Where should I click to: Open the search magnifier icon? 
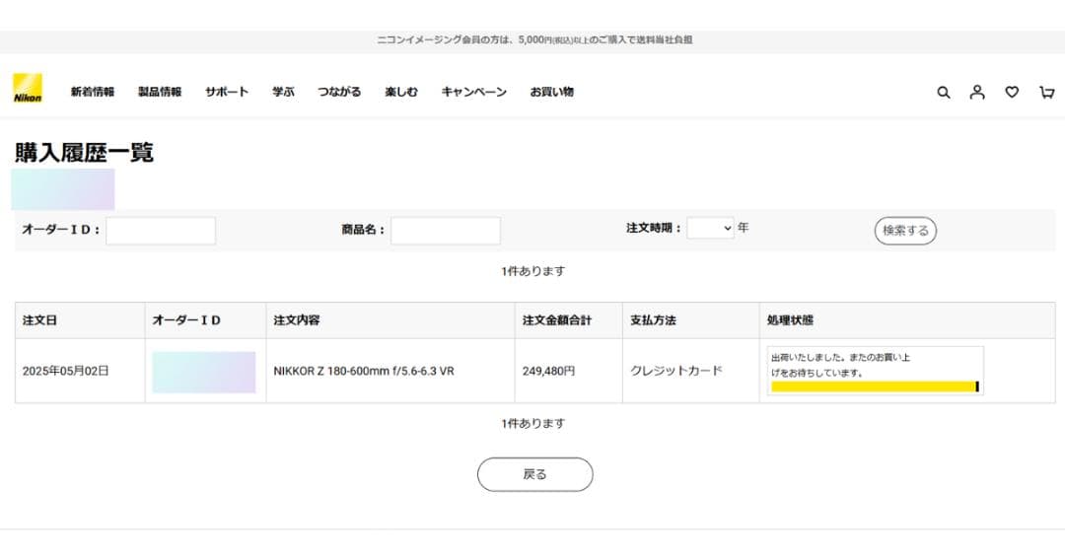pyautogui.click(x=944, y=93)
